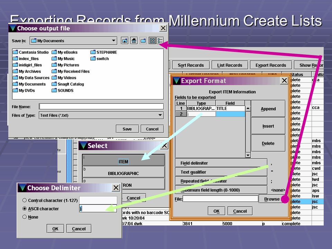Click the File path field in Export Format
332x249 pixels.
click(x=221, y=199)
